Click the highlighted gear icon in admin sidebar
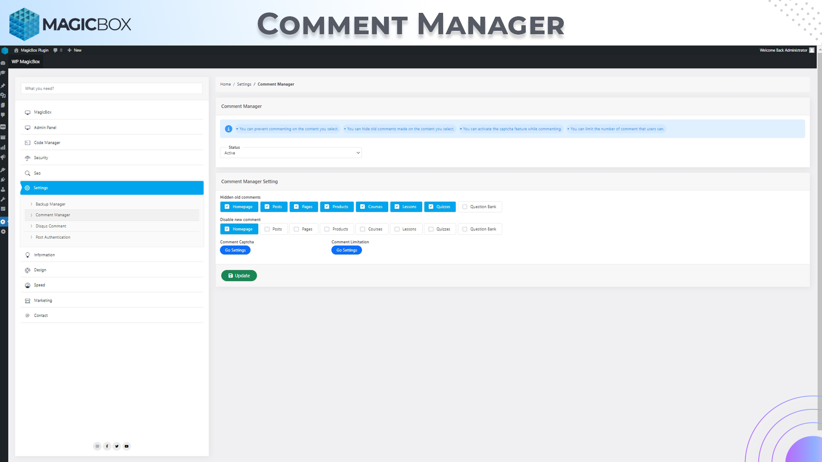 (x=3, y=222)
